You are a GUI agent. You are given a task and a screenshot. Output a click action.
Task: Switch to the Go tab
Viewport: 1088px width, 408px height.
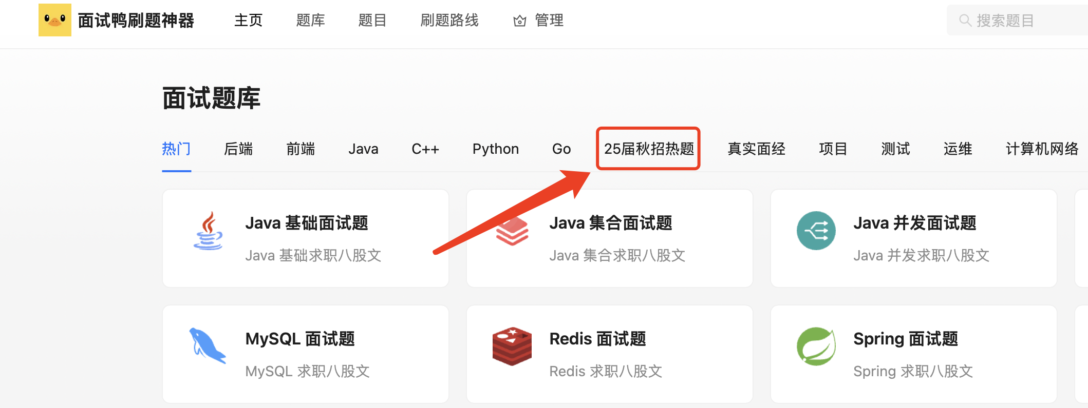(561, 149)
